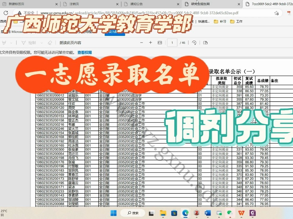Viewport: 293px width, 219px height.
Task: Click student name 曾文斌 in table
Action: 73,99
